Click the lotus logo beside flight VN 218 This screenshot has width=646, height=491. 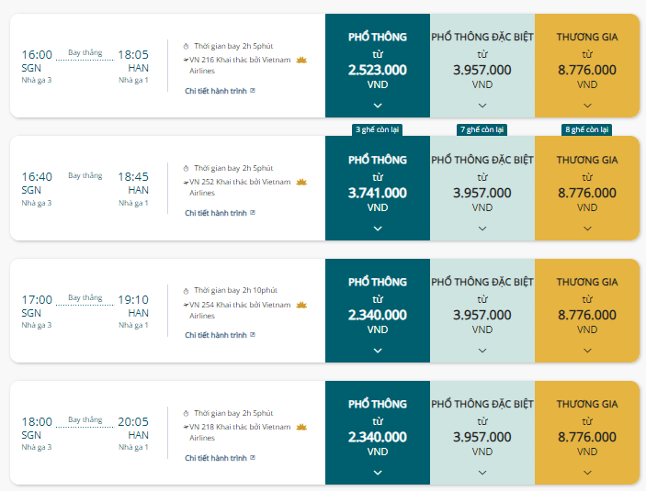[301, 427]
